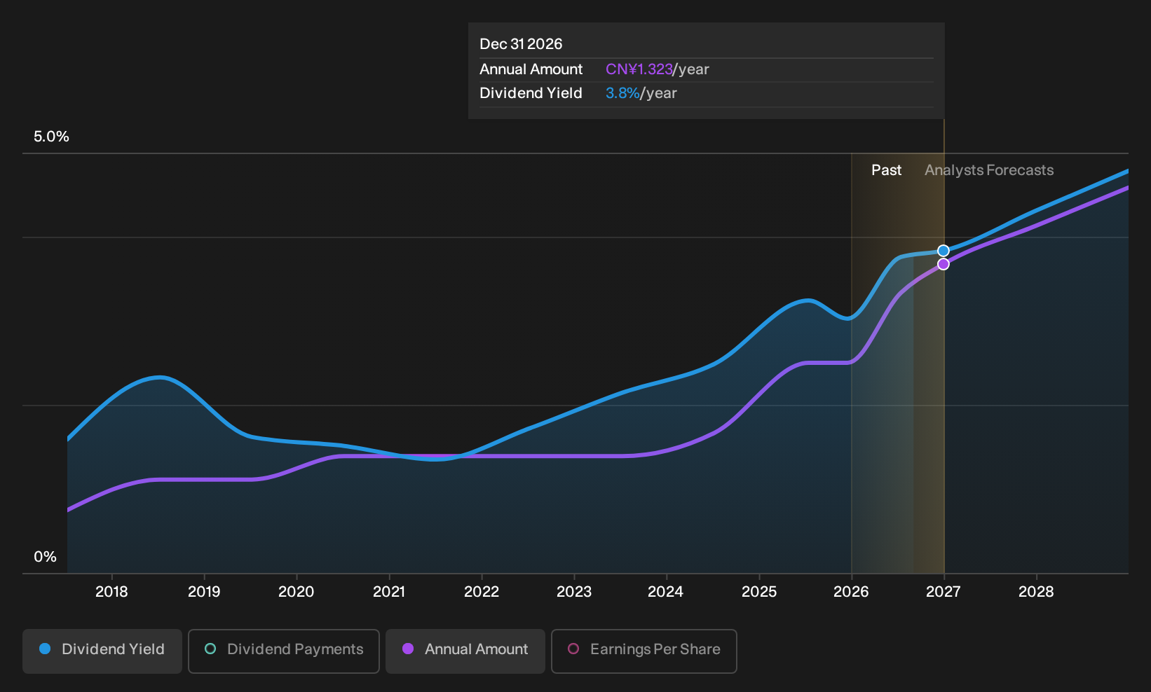The height and width of the screenshot is (692, 1151).
Task: Click the 2028 x-axis label
Action: [x=1036, y=592]
